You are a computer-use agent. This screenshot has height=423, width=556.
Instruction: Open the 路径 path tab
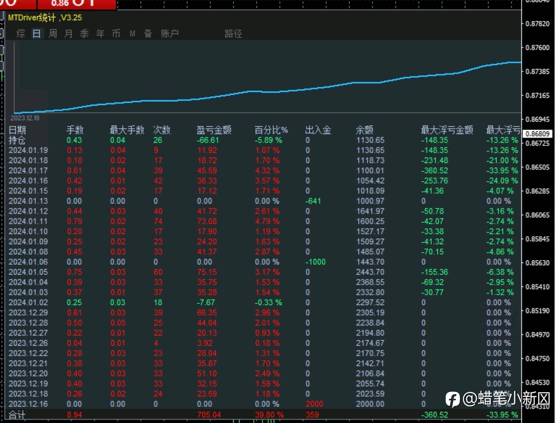(x=233, y=34)
